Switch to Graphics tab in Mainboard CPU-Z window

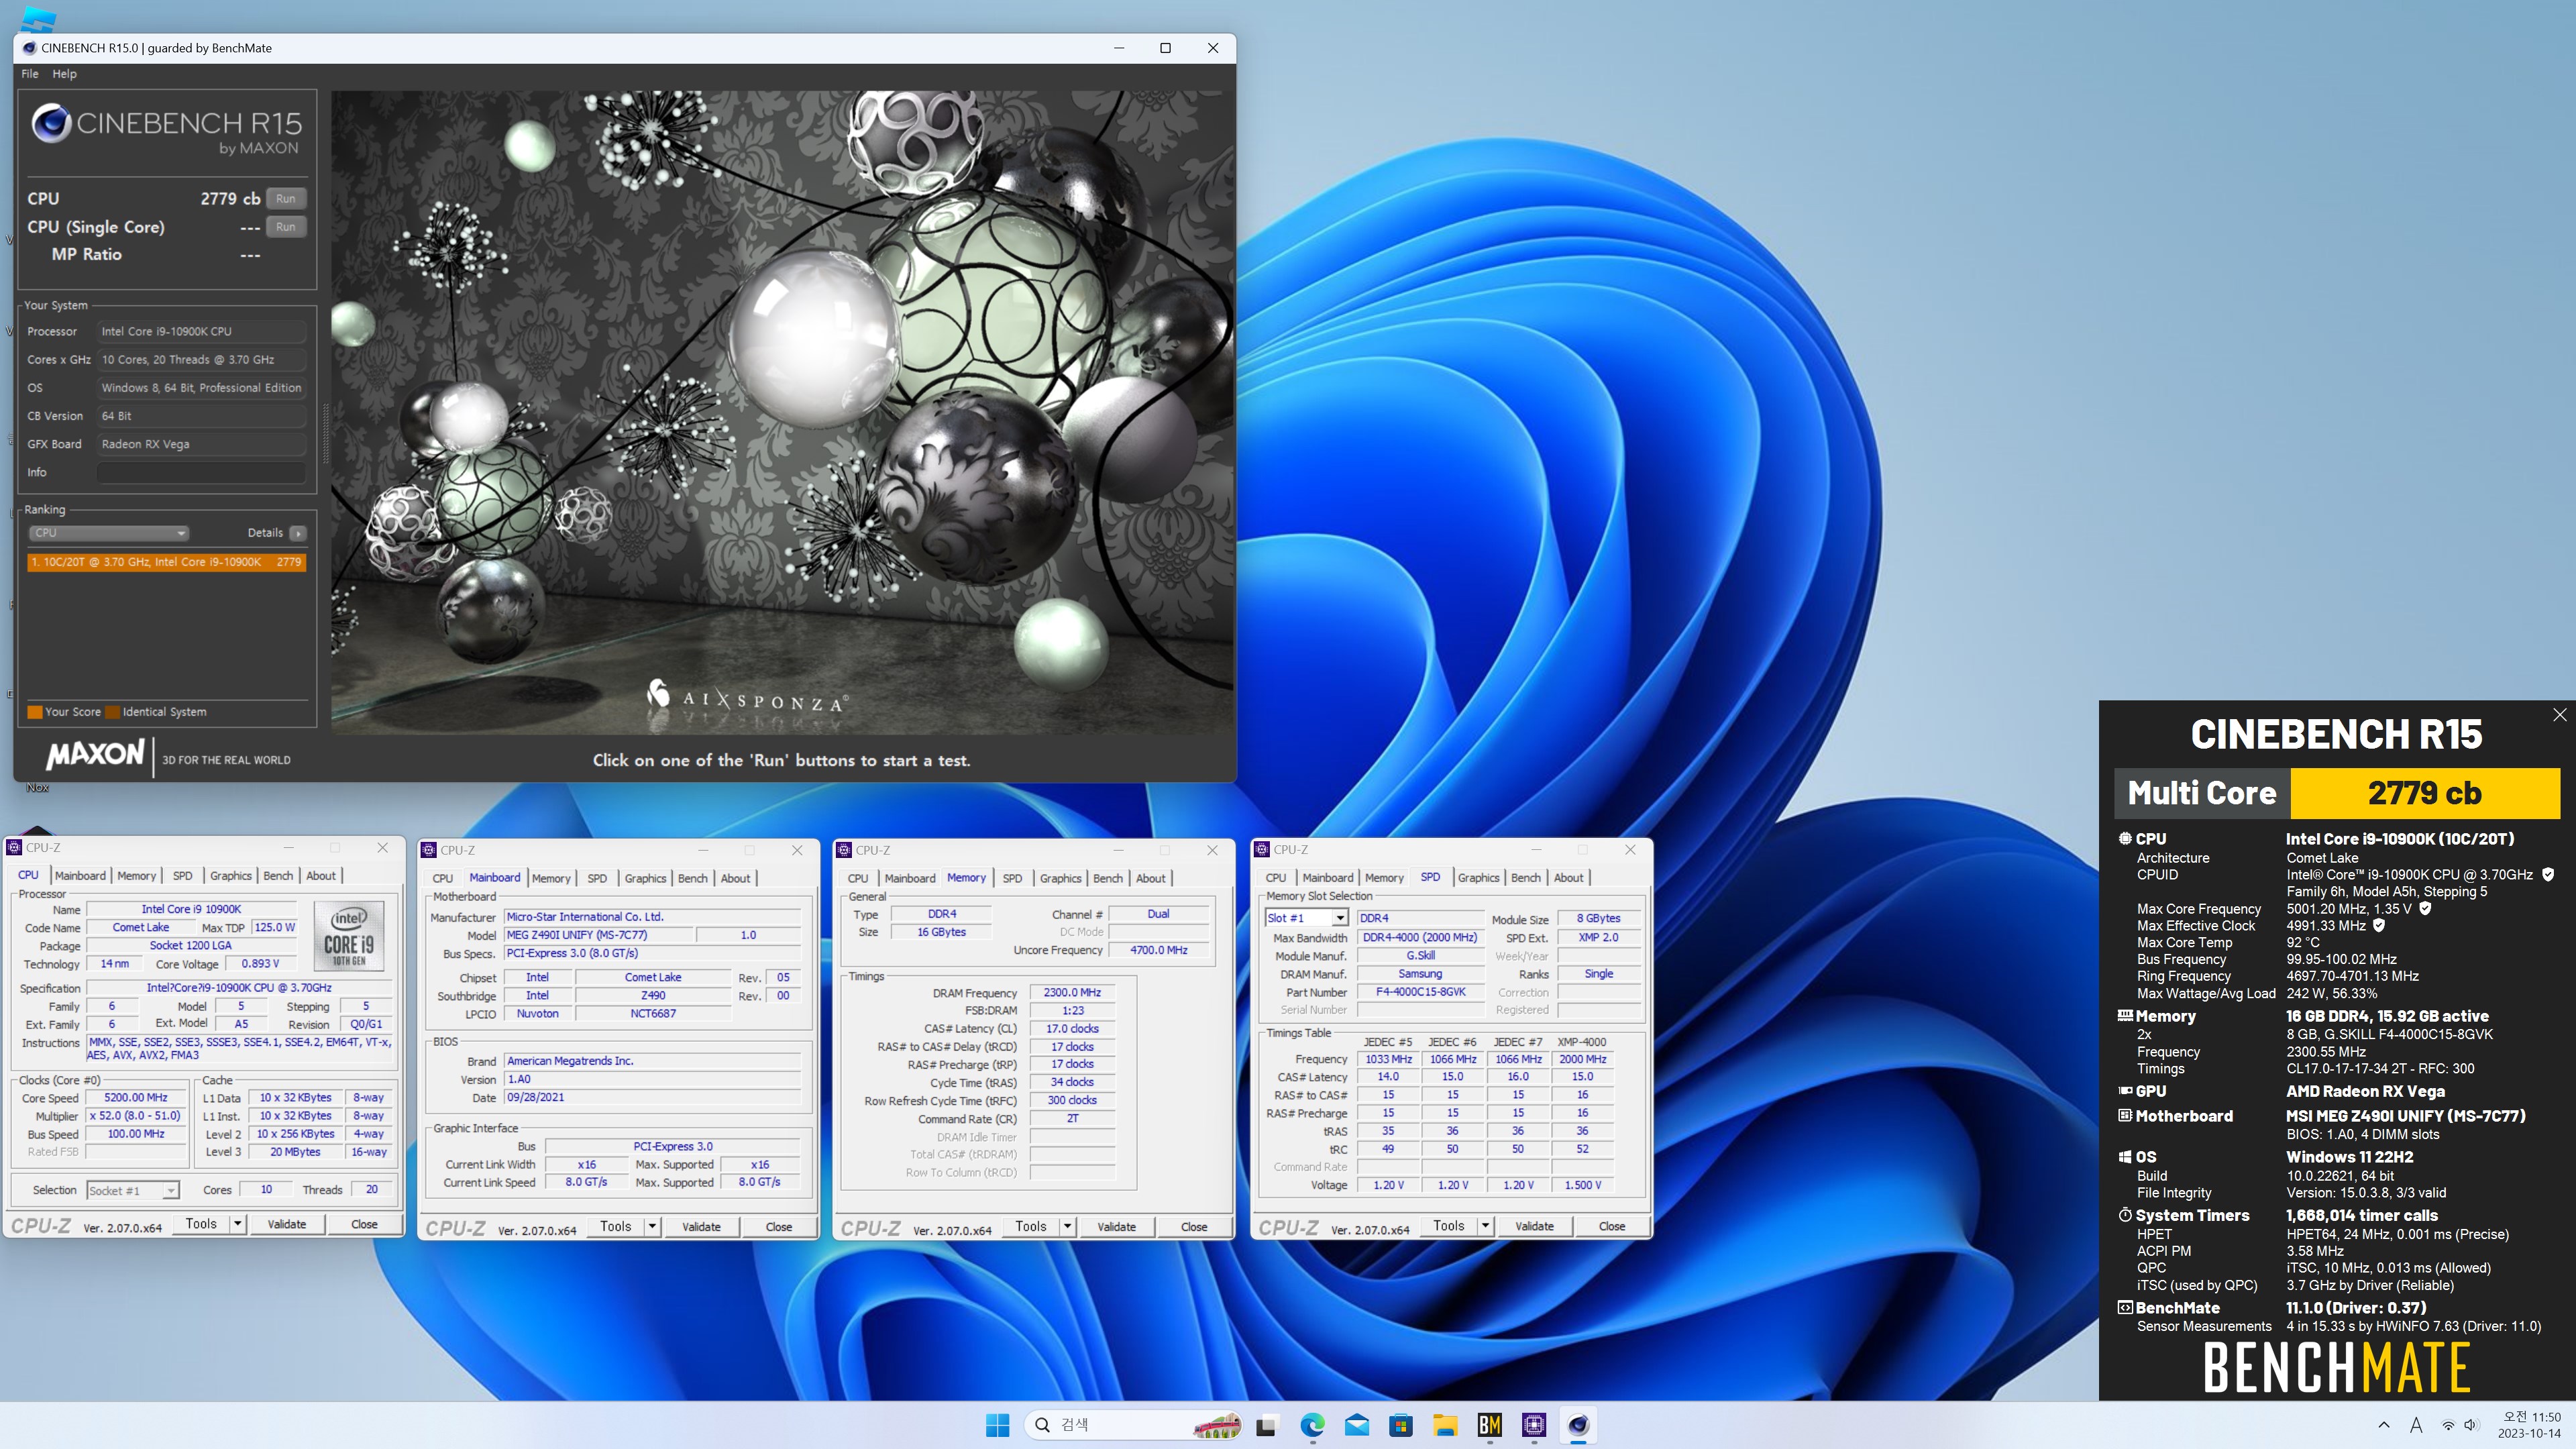tap(645, 878)
